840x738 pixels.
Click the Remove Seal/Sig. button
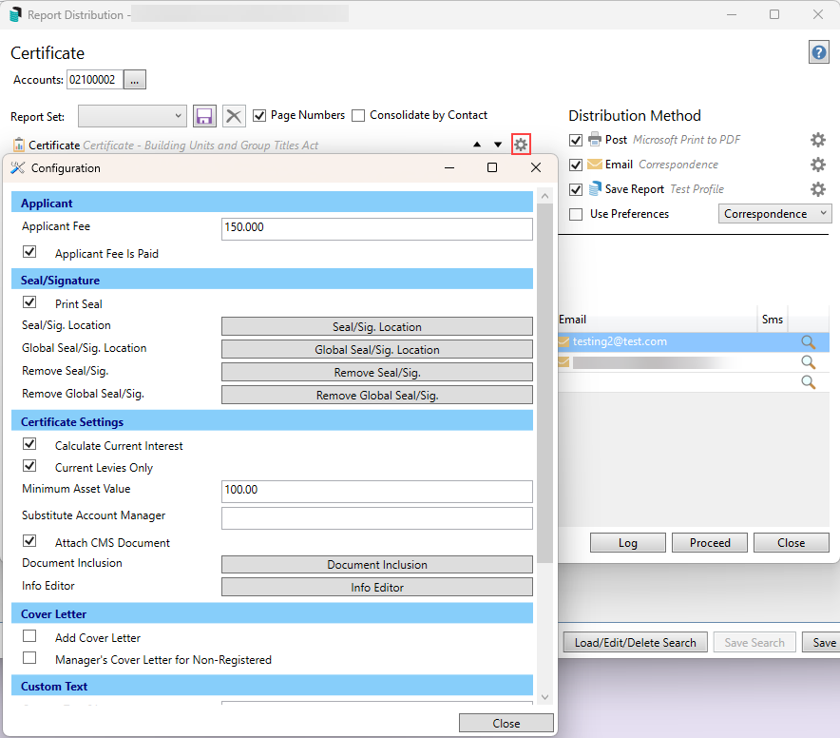pos(377,372)
